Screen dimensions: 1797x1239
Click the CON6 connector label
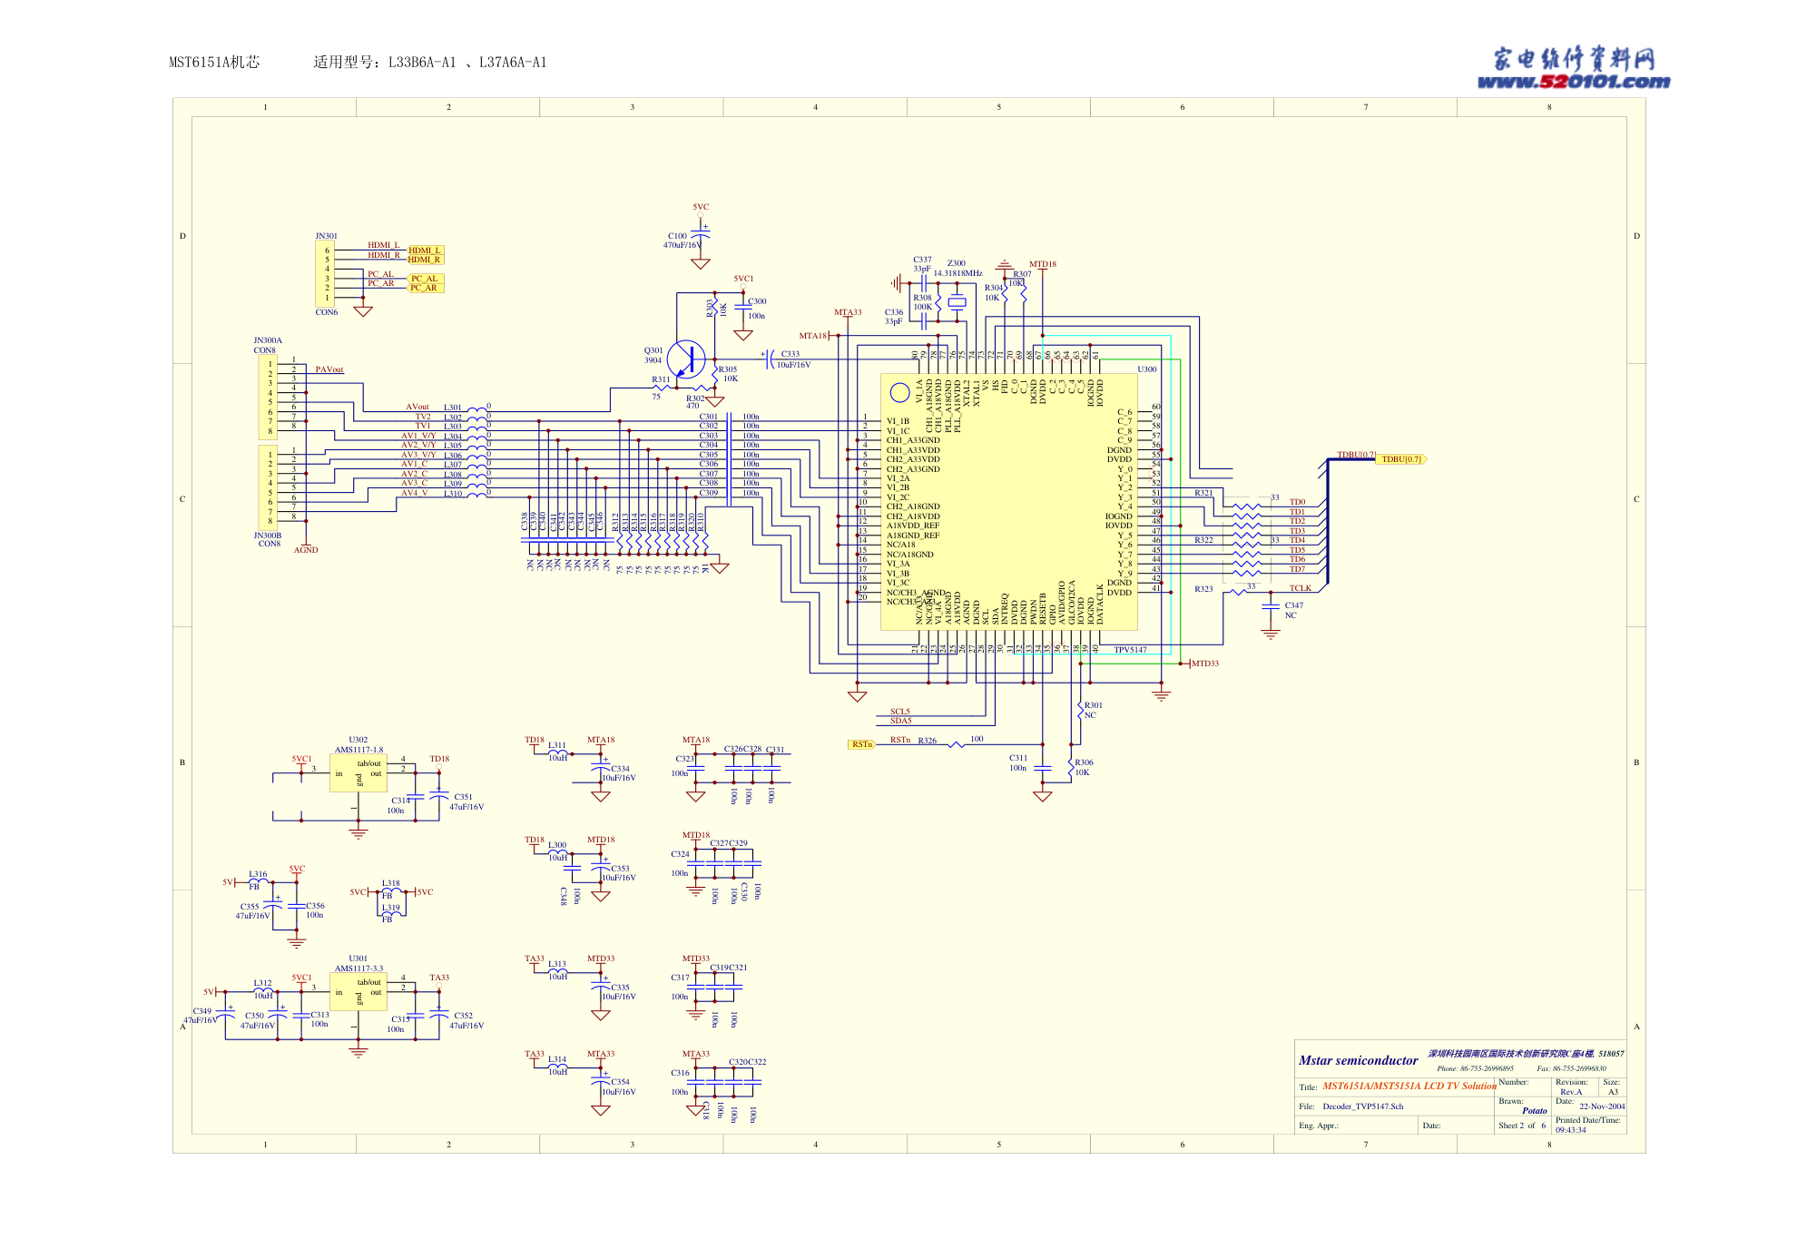pyautogui.click(x=327, y=312)
